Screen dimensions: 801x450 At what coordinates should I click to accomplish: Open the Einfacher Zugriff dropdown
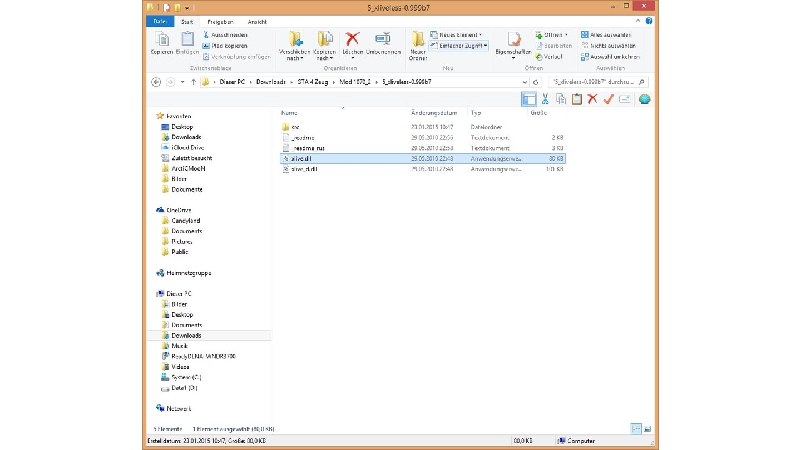(459, 46)
